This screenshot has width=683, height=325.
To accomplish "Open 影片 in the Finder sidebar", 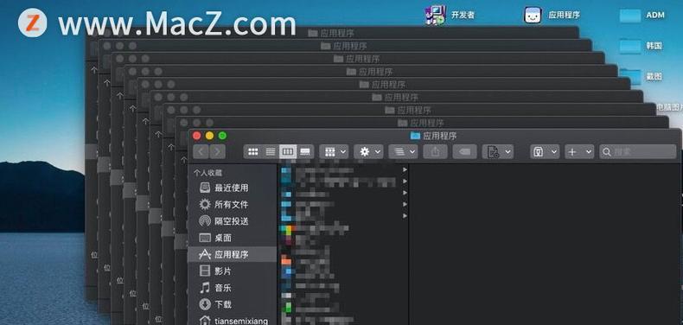I will point(232,271).
